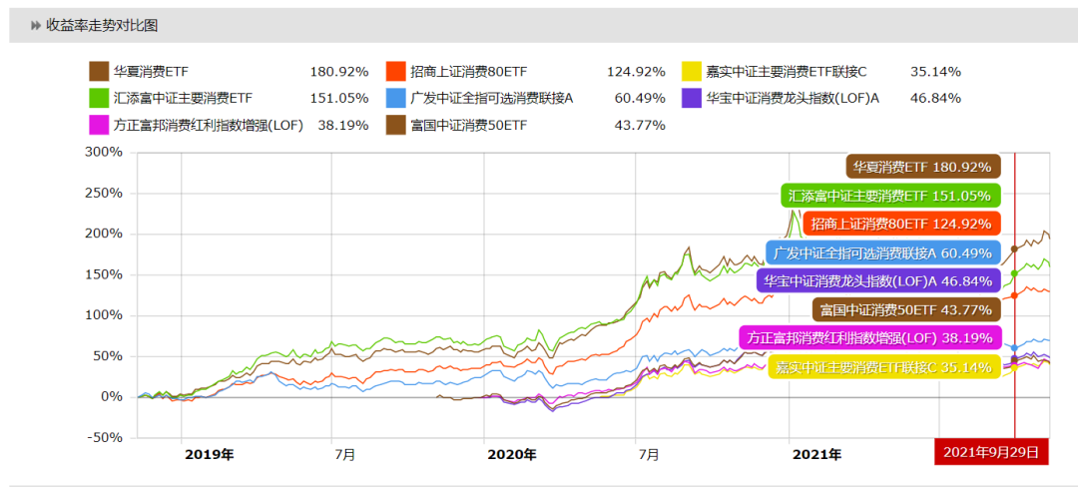Click the brown swatch for 华夏消费ETF
This screenshot has height=487, width=1078.
click(x=99, y=72)
